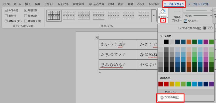Pick the purple standard color swatch
Viewport: 216px width, 103px height.
tap(211, 84)
